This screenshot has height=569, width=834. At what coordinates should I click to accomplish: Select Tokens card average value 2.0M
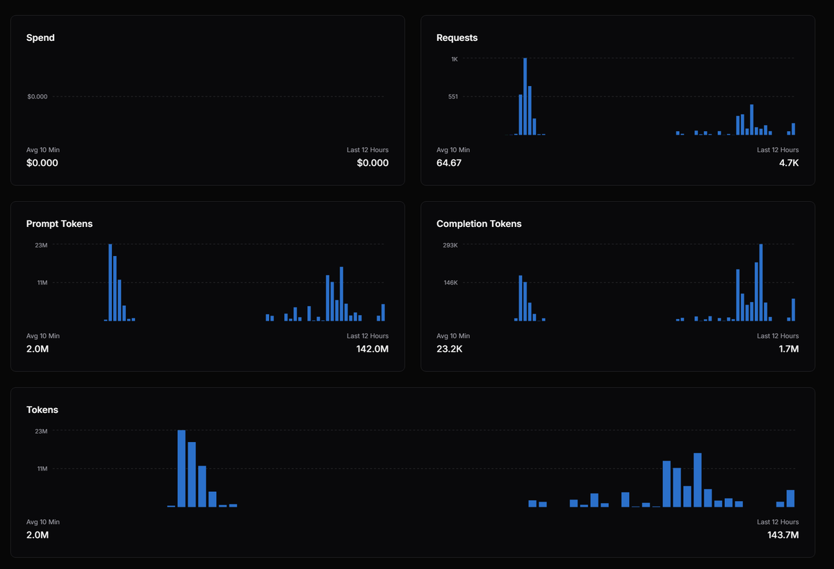coord(38,535)
